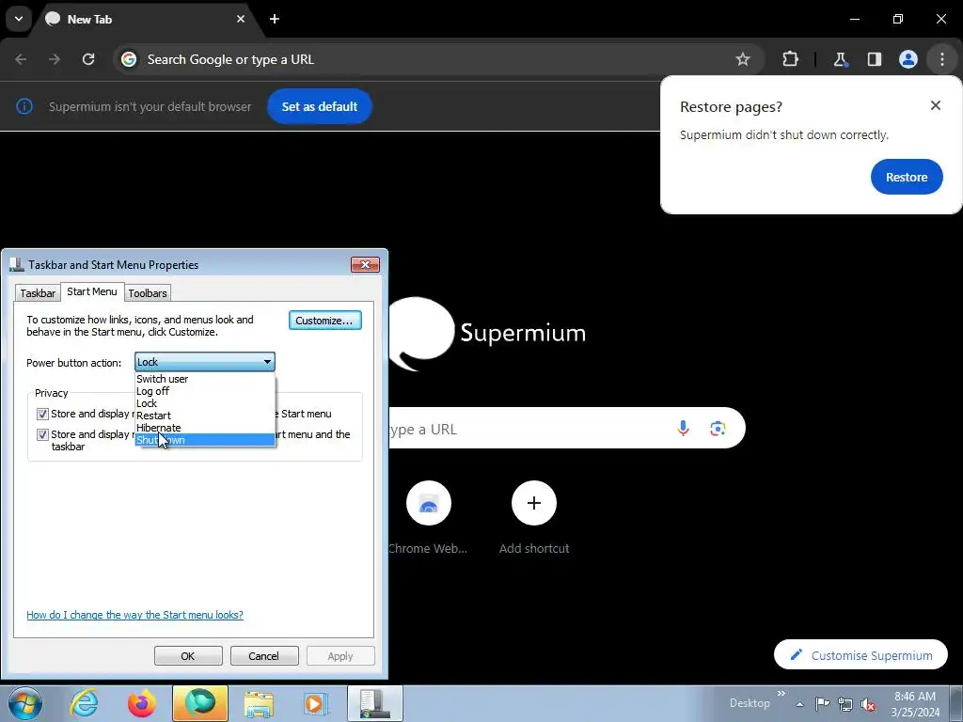
Task: Choose Lock from the dropdown list
Action: tap(205, 403)
